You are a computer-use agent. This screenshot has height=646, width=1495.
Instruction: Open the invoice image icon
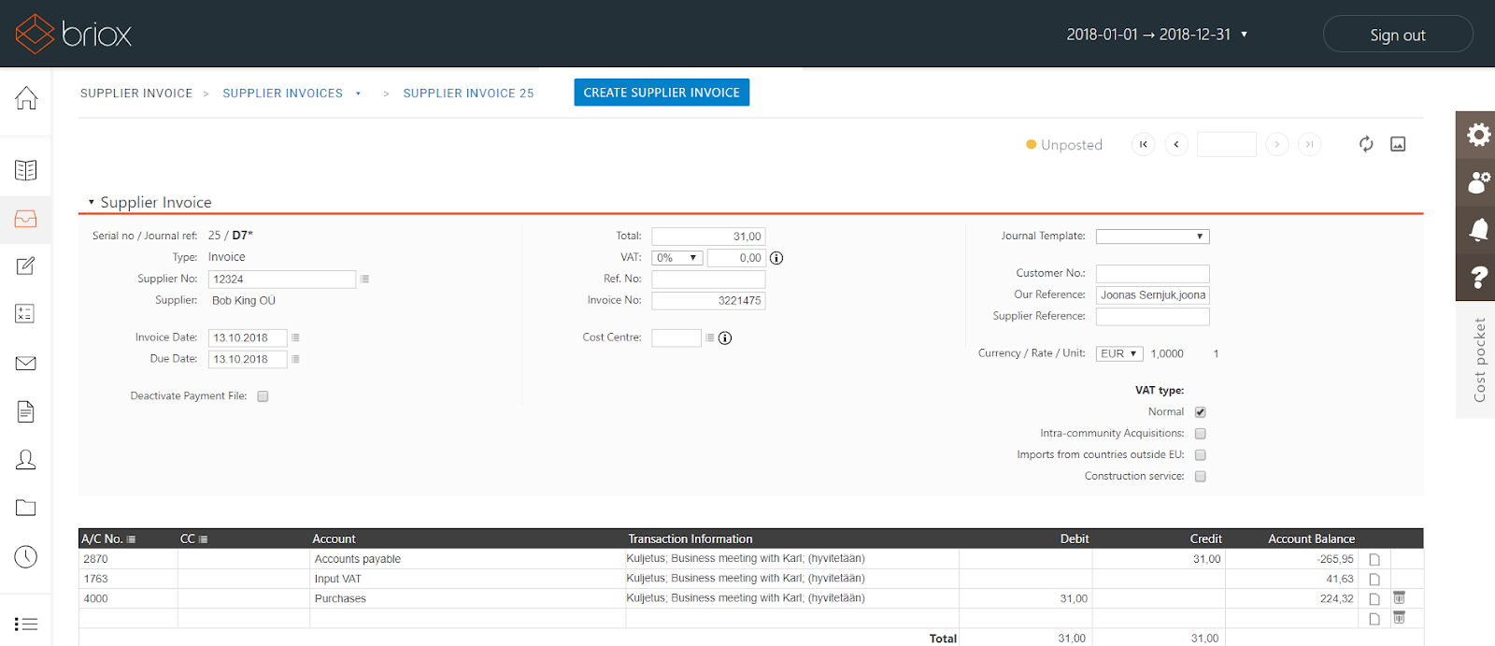[1398, 144]
